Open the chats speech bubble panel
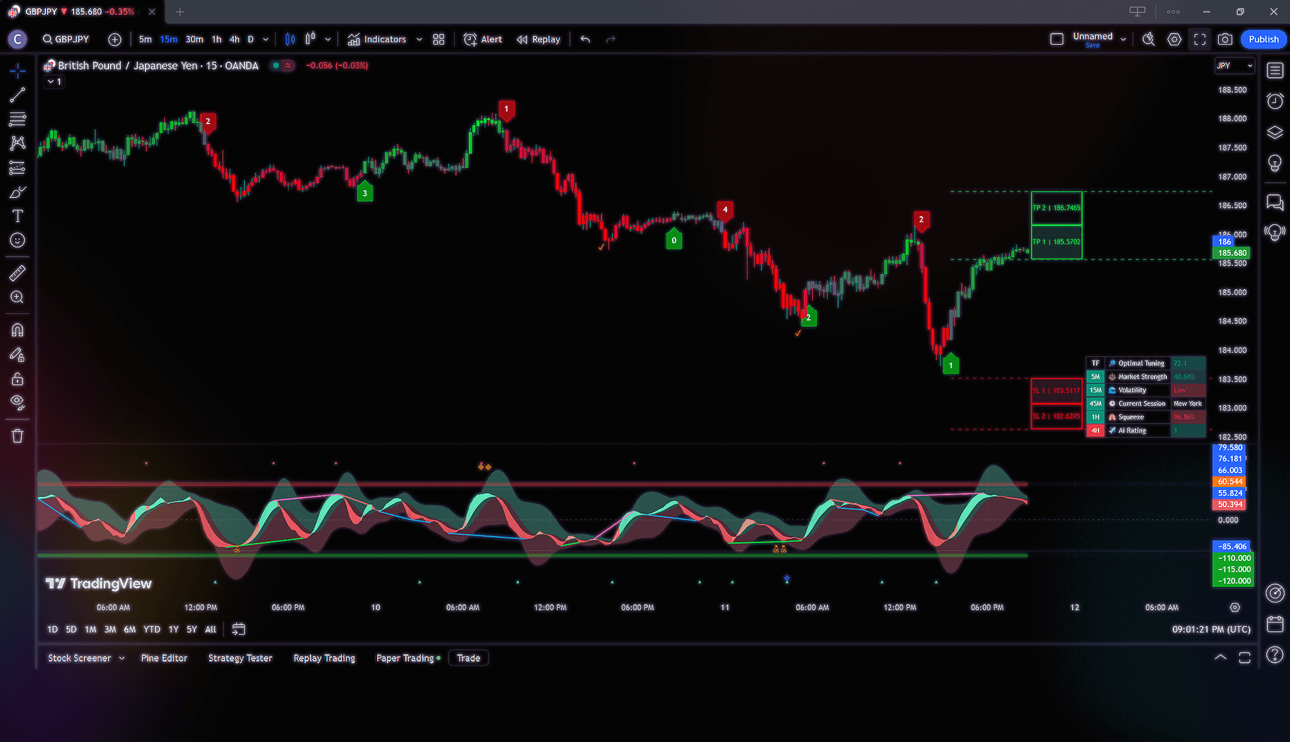 tap(1276, 202)
